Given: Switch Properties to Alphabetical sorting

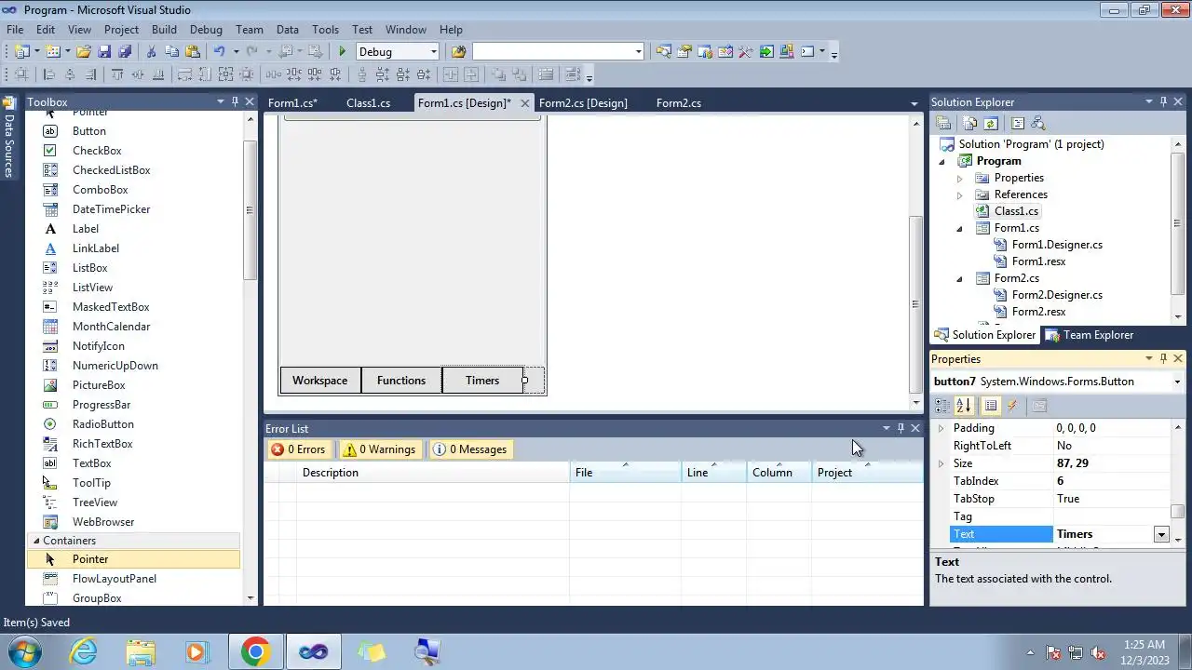Looking at the screenshot, I should [x=964, y=406].
